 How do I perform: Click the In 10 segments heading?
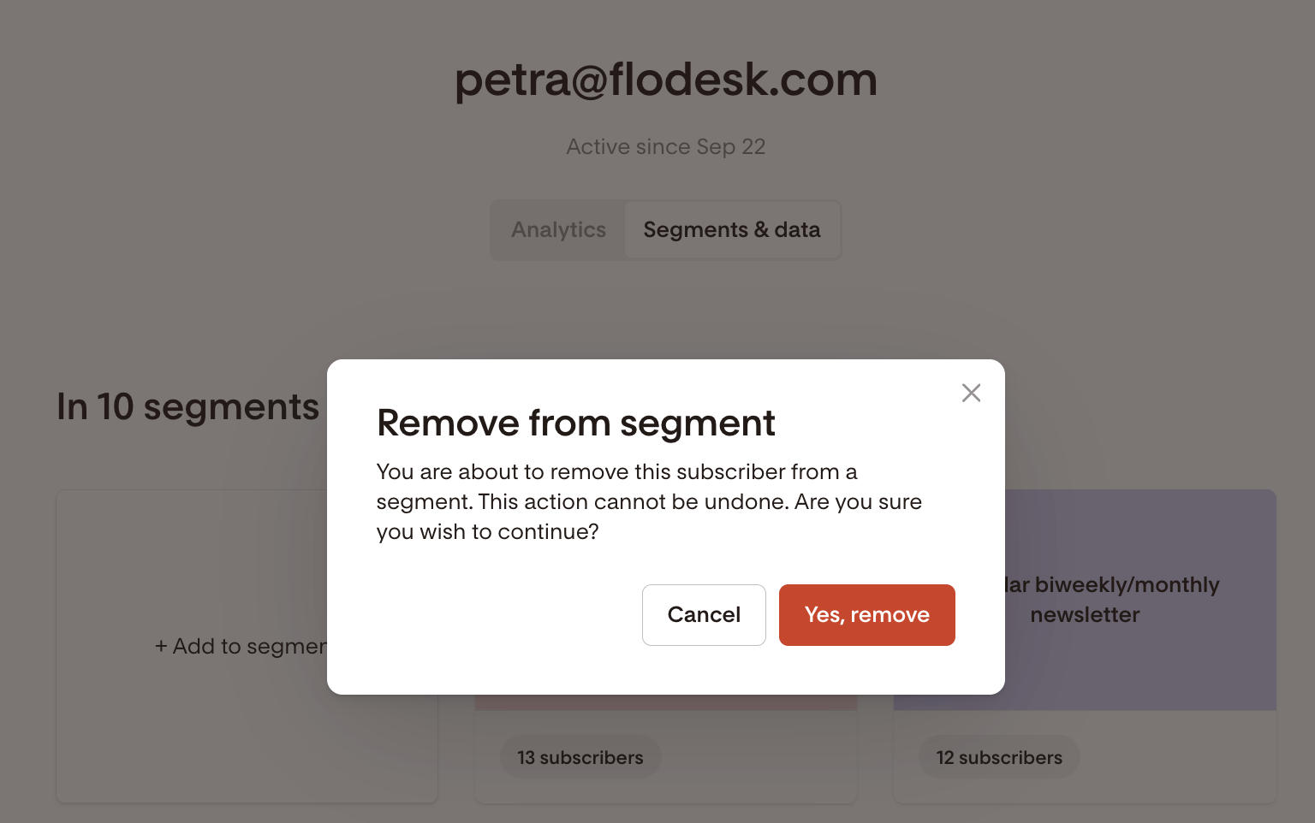click(x=187, y=406)
